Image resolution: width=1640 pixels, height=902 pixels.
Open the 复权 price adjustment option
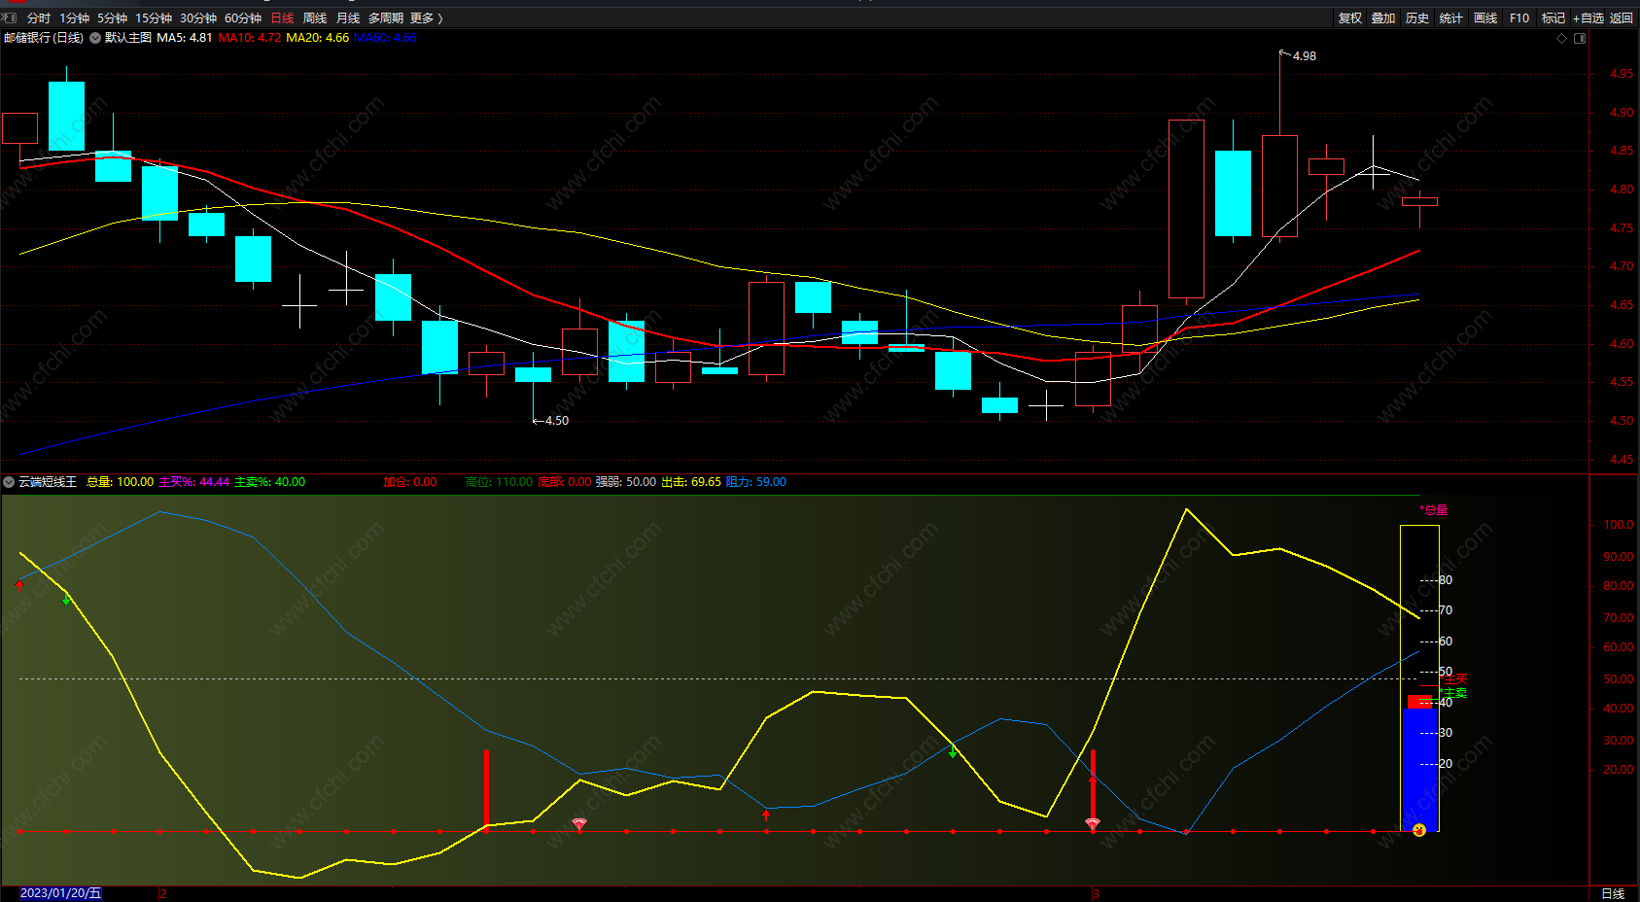pos(1350,18)
